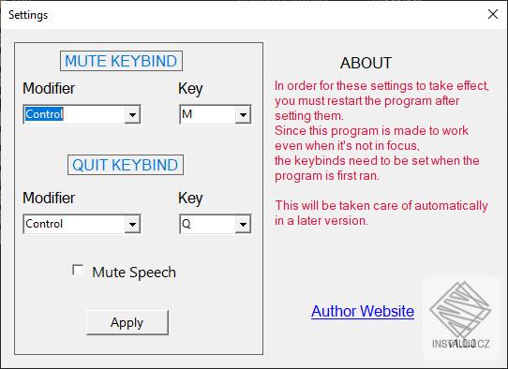Click the Mute Speech label text

134,273
